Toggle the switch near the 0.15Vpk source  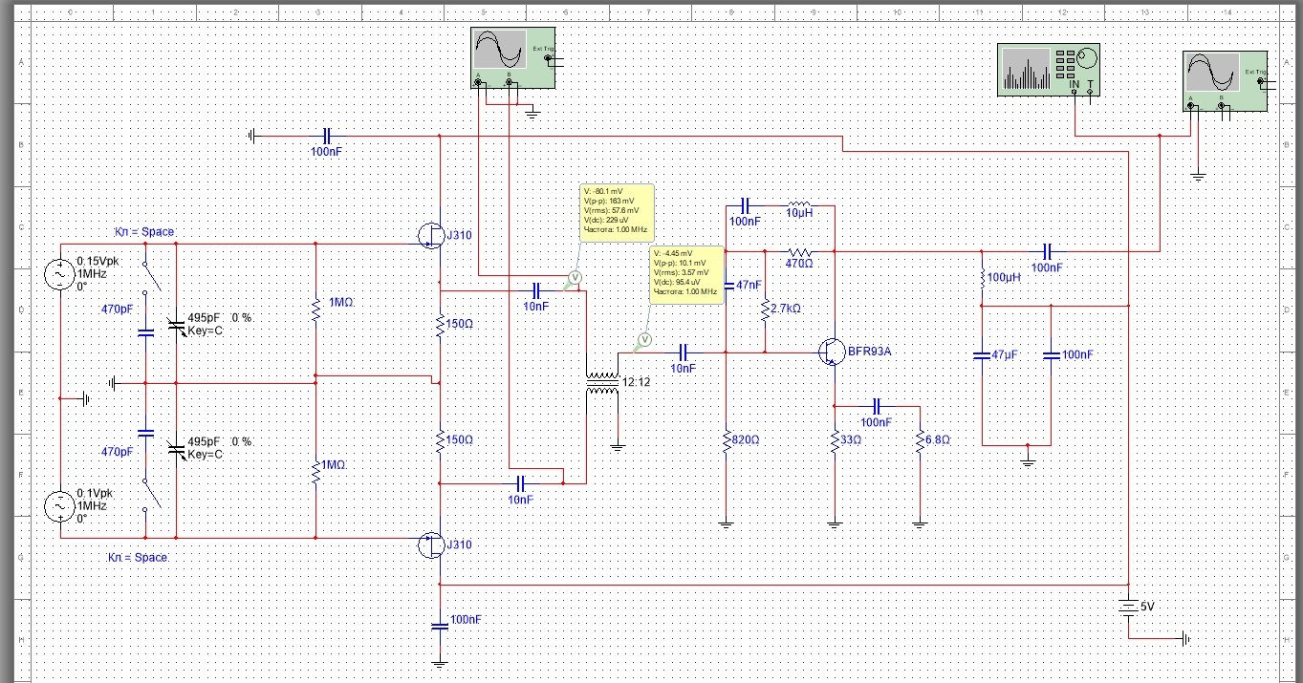click(x=146, y=275)
